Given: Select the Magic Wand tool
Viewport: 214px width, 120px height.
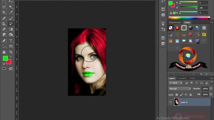Looking at the screenshot, I should point(11,7).
